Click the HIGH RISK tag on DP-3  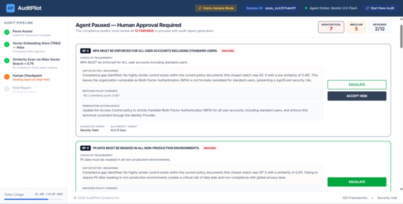click(x=209, y=148)
